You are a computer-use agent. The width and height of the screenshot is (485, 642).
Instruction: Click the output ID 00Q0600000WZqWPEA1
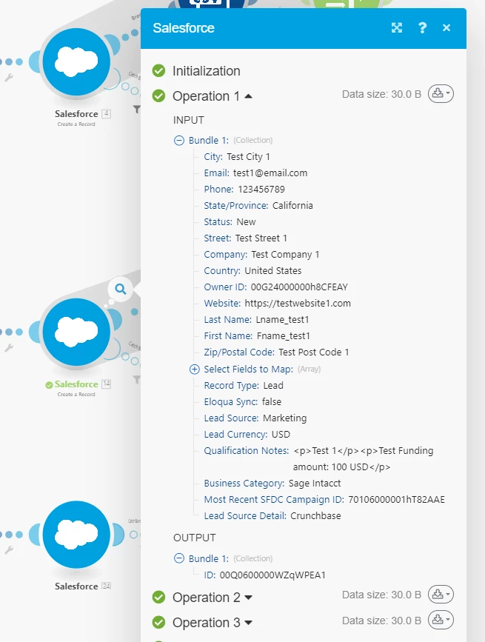coord(272,575)
